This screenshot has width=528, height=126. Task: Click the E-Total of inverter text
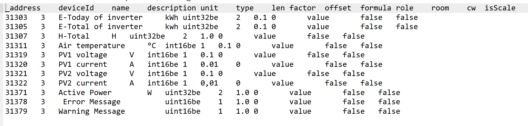point(101,27)
